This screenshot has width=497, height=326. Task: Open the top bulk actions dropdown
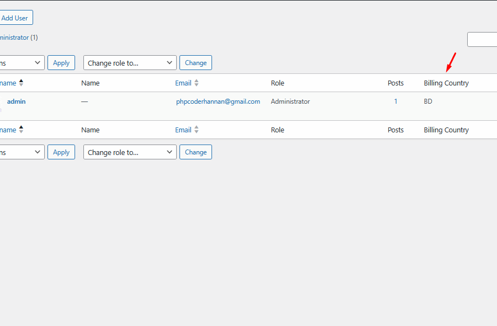click(x=22, y=63)
